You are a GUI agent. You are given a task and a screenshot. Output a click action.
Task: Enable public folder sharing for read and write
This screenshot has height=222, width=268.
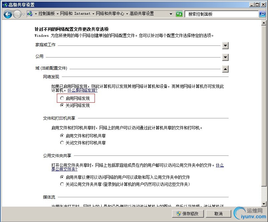click(62, 177)
